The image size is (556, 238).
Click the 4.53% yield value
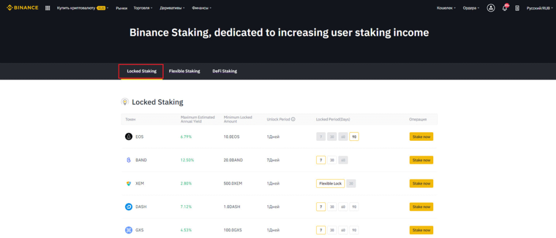(x=186, y=230)
